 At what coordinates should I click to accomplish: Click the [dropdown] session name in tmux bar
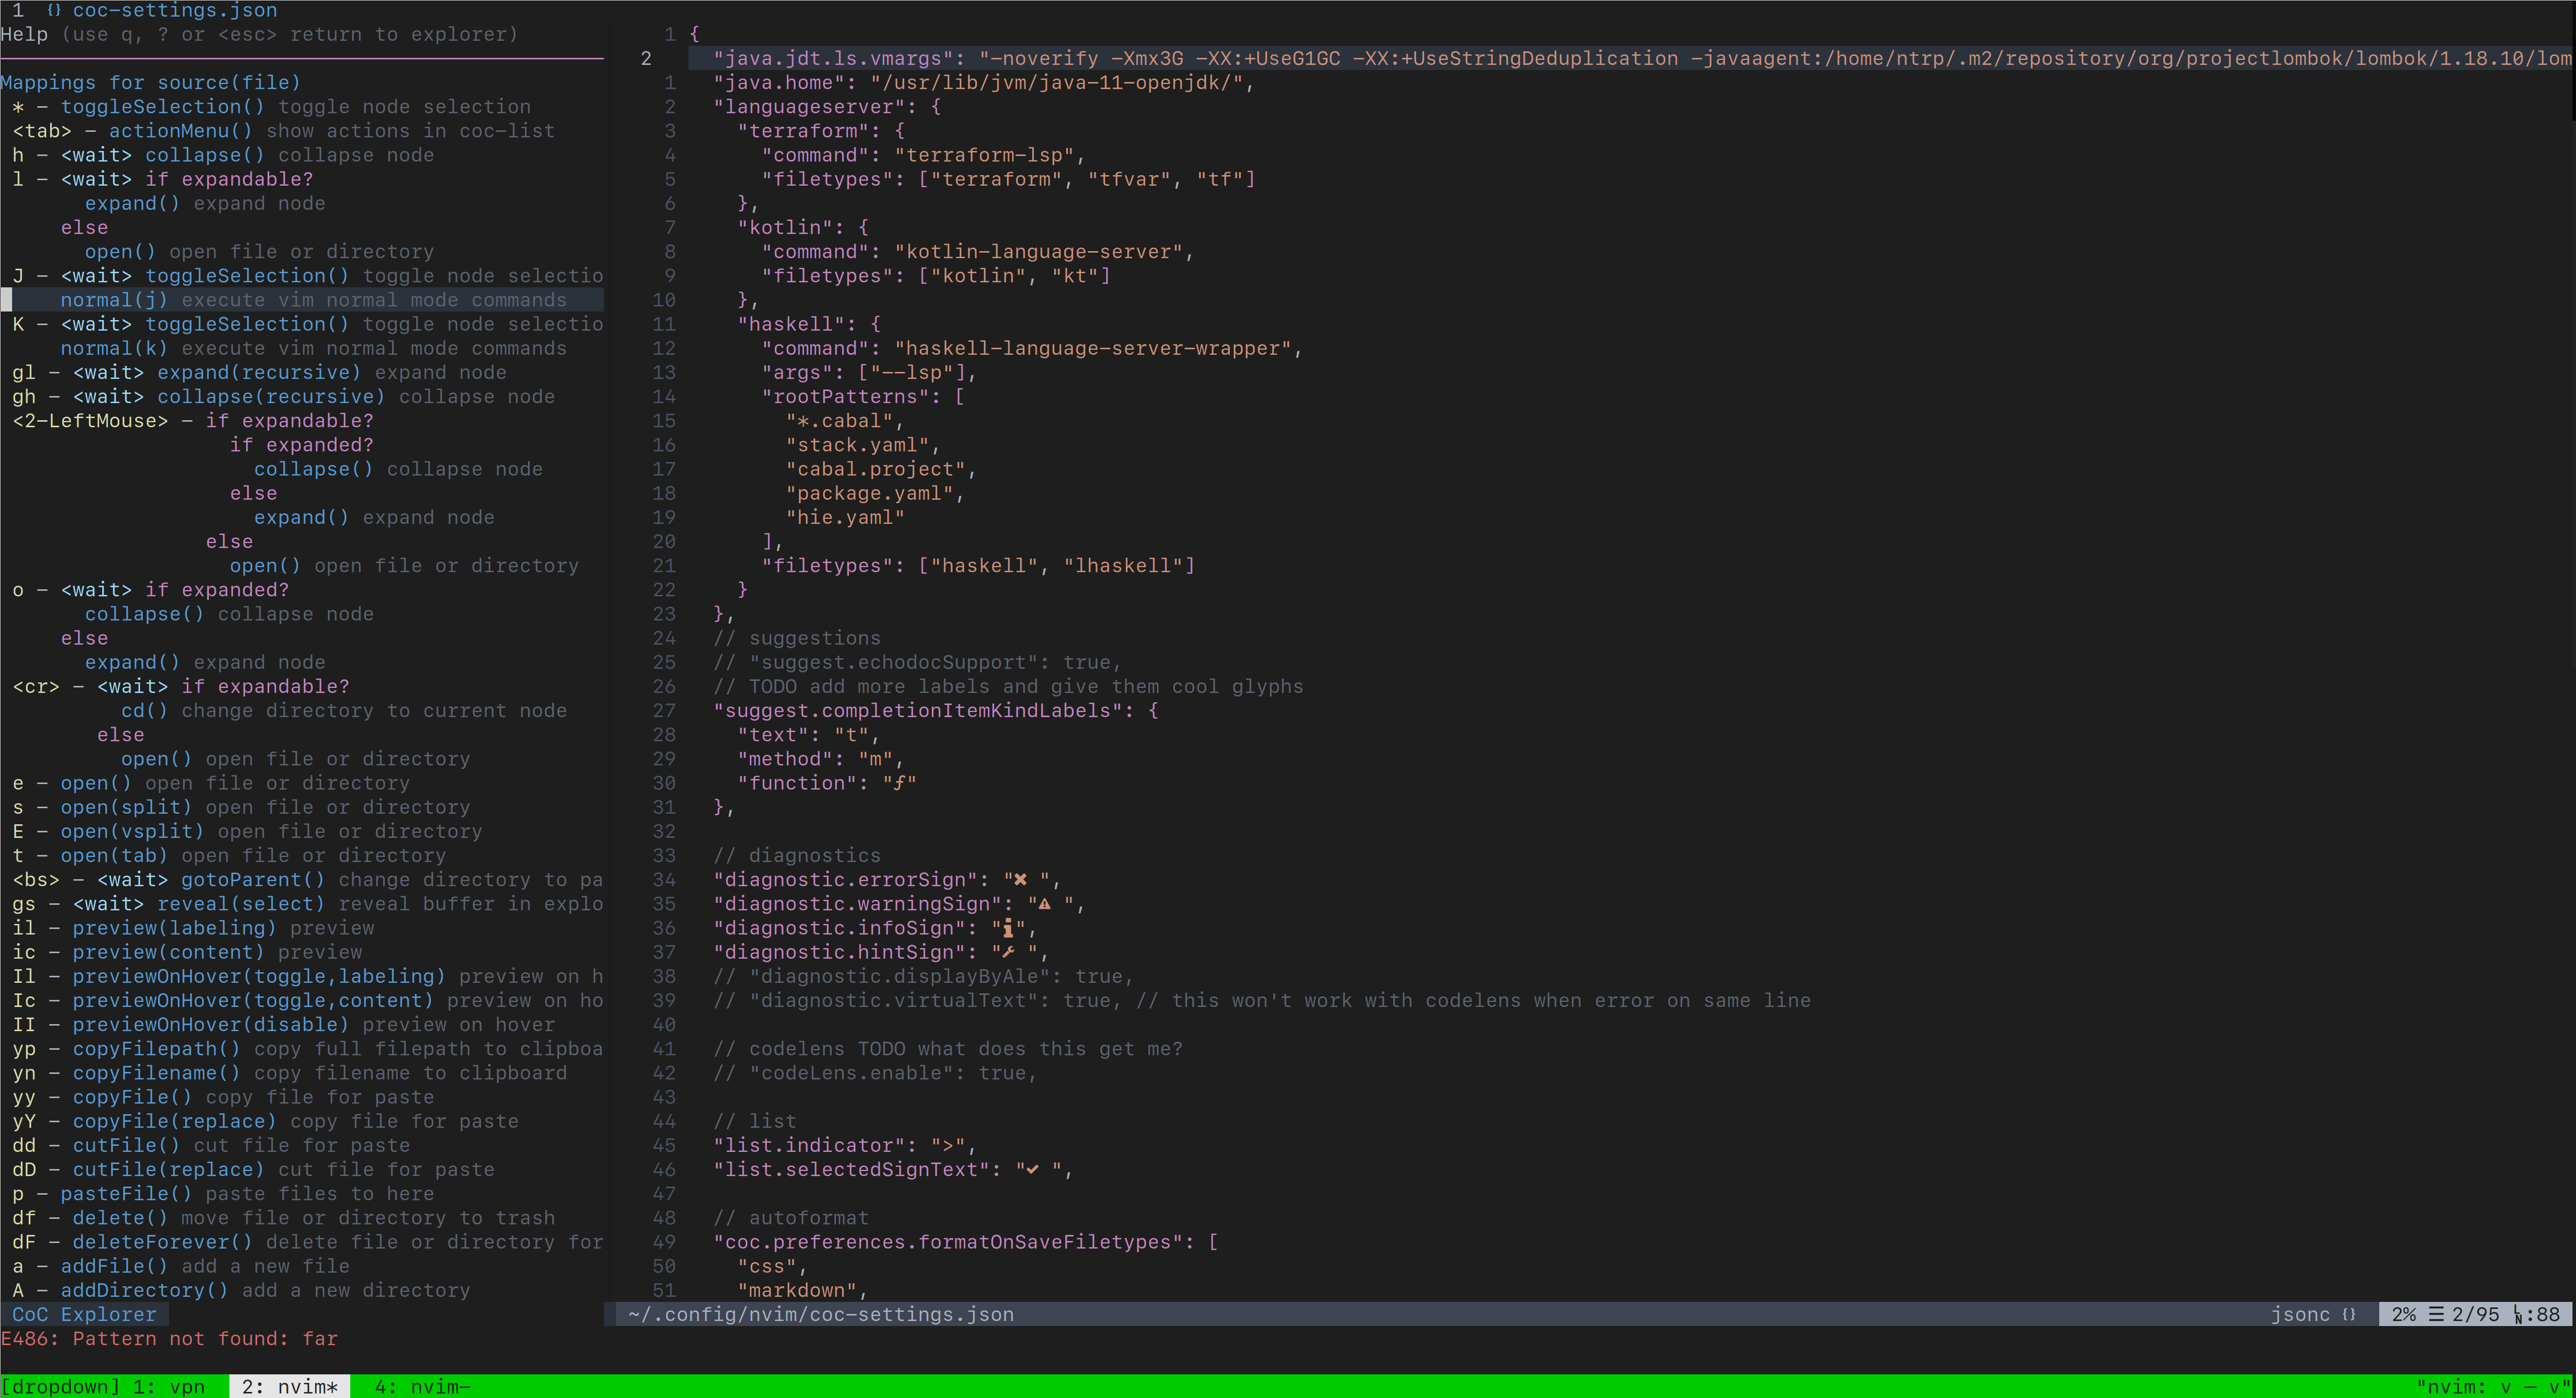60,1386
